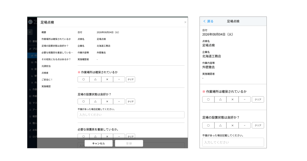307x161 pixels.
Task: Click the キャンセル button
Action: [x=98, y=143]
